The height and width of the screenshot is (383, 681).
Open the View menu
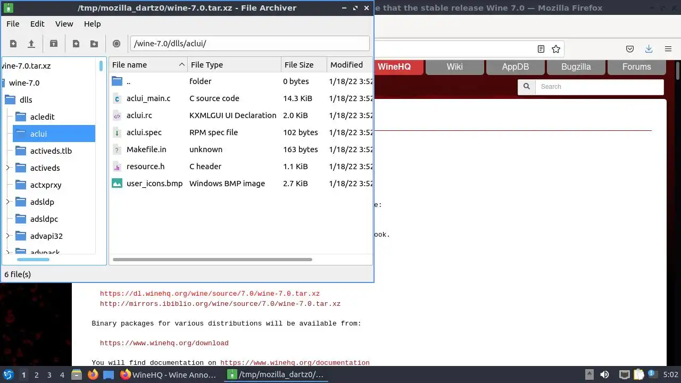point(64,24)
